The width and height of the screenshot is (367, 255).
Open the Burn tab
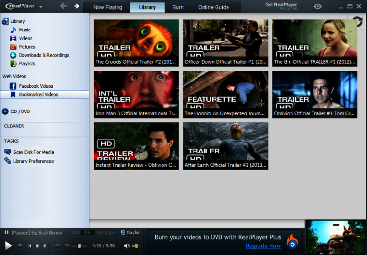point(178,7)
